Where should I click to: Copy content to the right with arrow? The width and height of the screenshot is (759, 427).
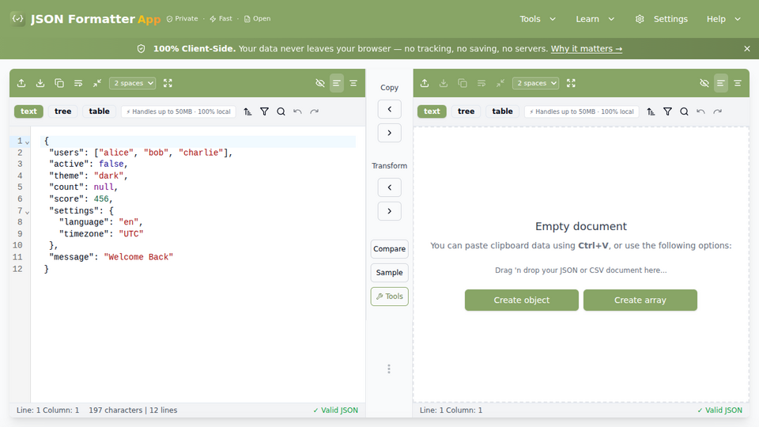pyautogui.click(x=389, y=133)
